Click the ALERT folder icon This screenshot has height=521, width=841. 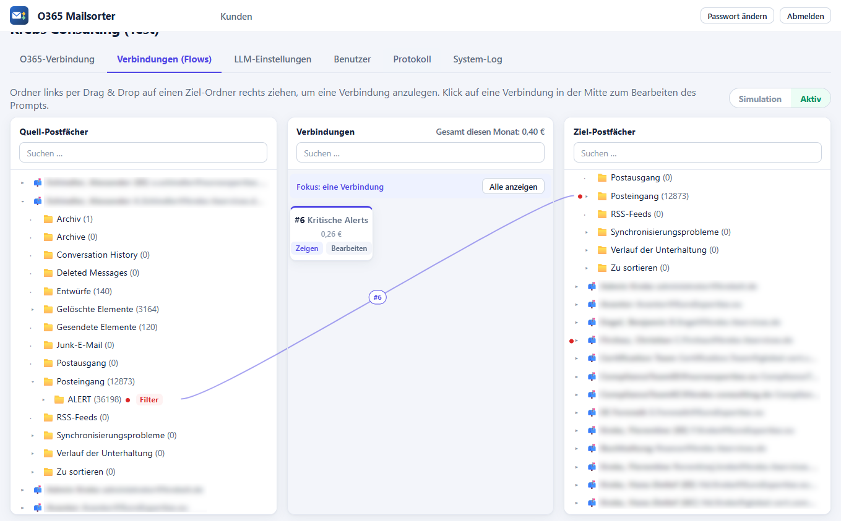tap(59, 399)
